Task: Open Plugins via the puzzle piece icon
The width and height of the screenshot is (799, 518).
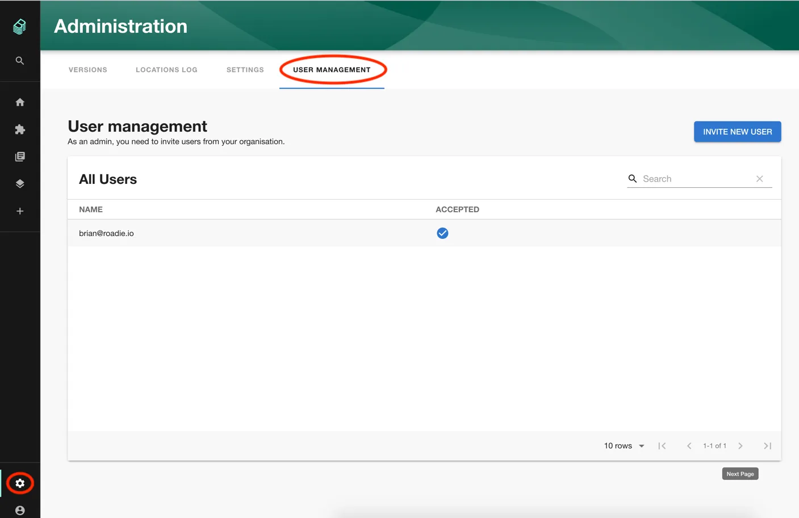Action: tap(20, 129)
